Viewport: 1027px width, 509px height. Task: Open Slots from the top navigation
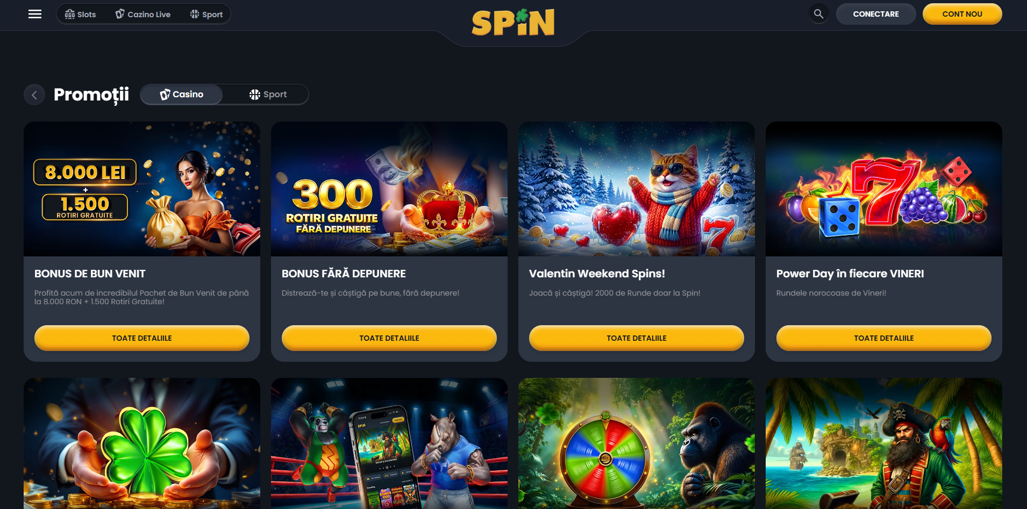pos(80,15)
